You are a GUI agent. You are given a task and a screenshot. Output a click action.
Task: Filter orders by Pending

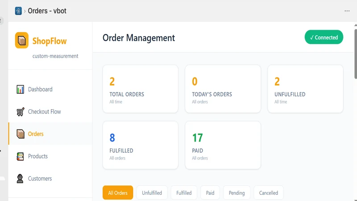pyautogui.click(x=237, y=193)
